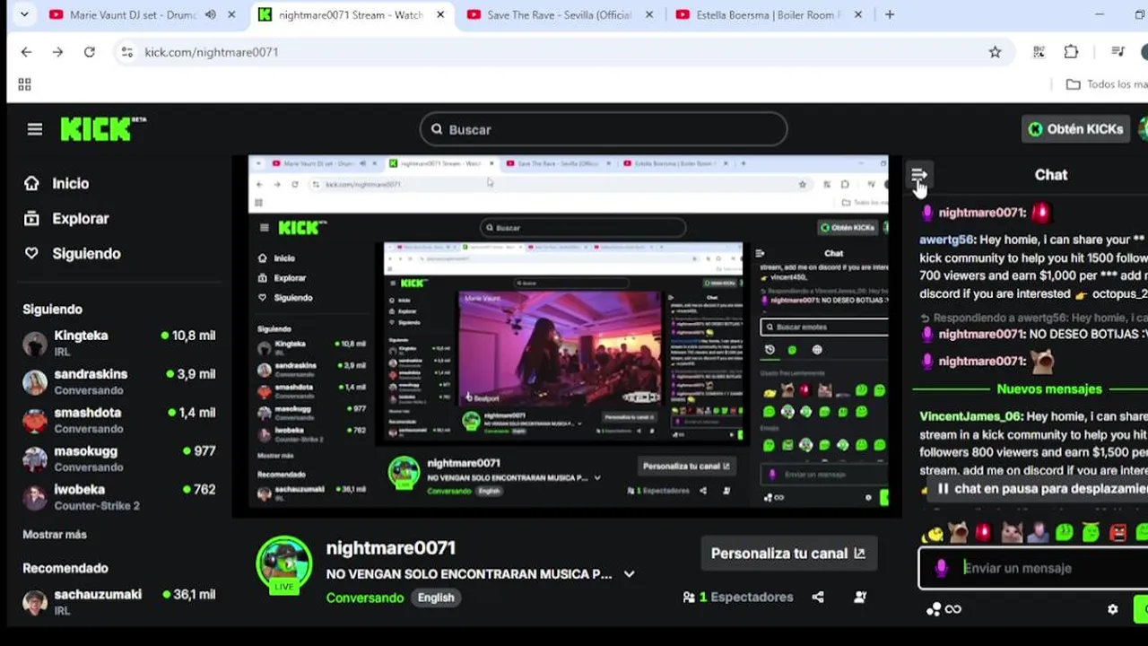This screenshot has height=646, width=1148.
Task: Click the viewers icon beside 1 Espectadores
Action: point(689,597)
